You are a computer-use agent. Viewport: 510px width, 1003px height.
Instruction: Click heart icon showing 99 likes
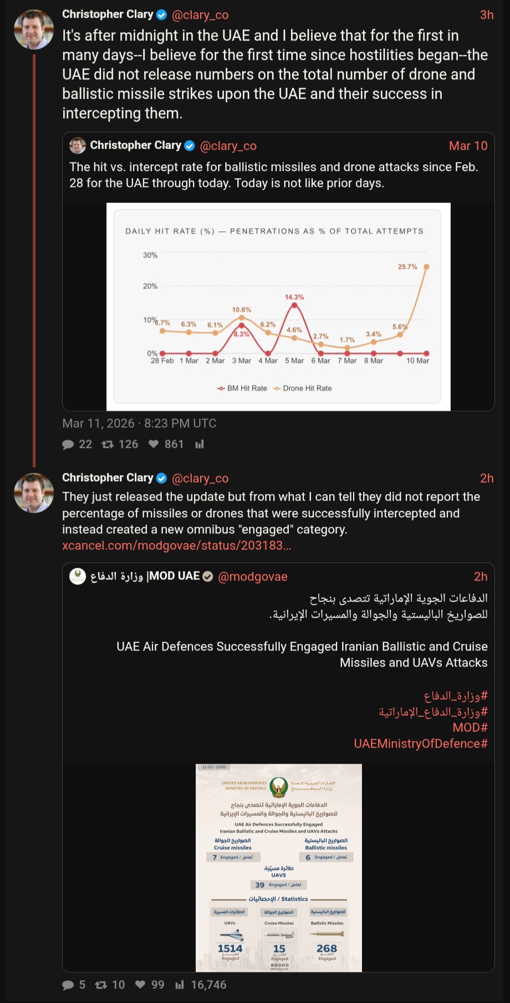140,985
